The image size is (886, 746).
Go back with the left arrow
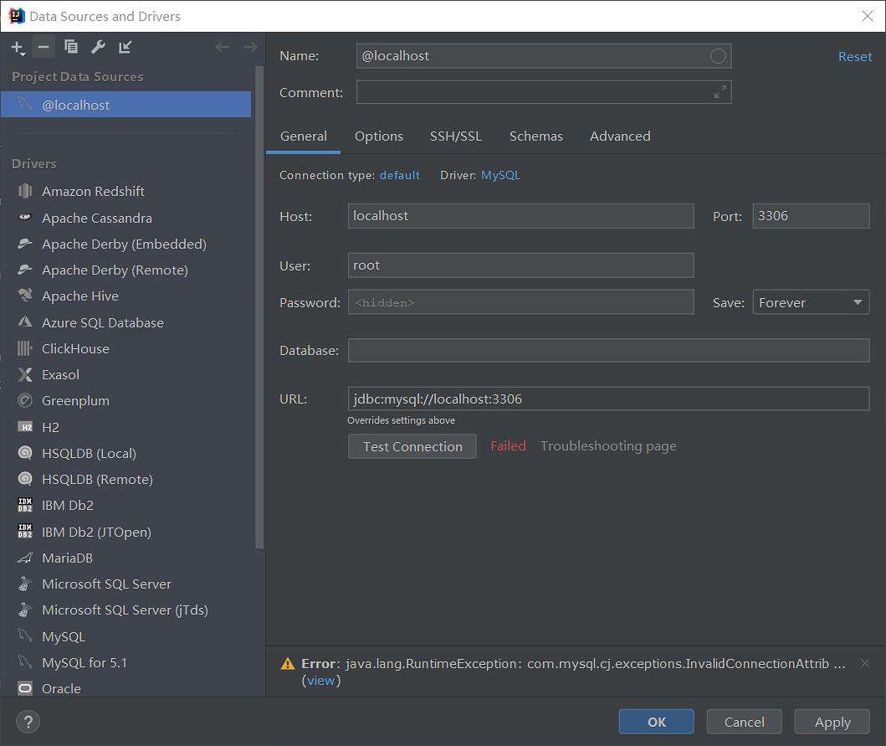pyautogui.click(x=223, y=47)
